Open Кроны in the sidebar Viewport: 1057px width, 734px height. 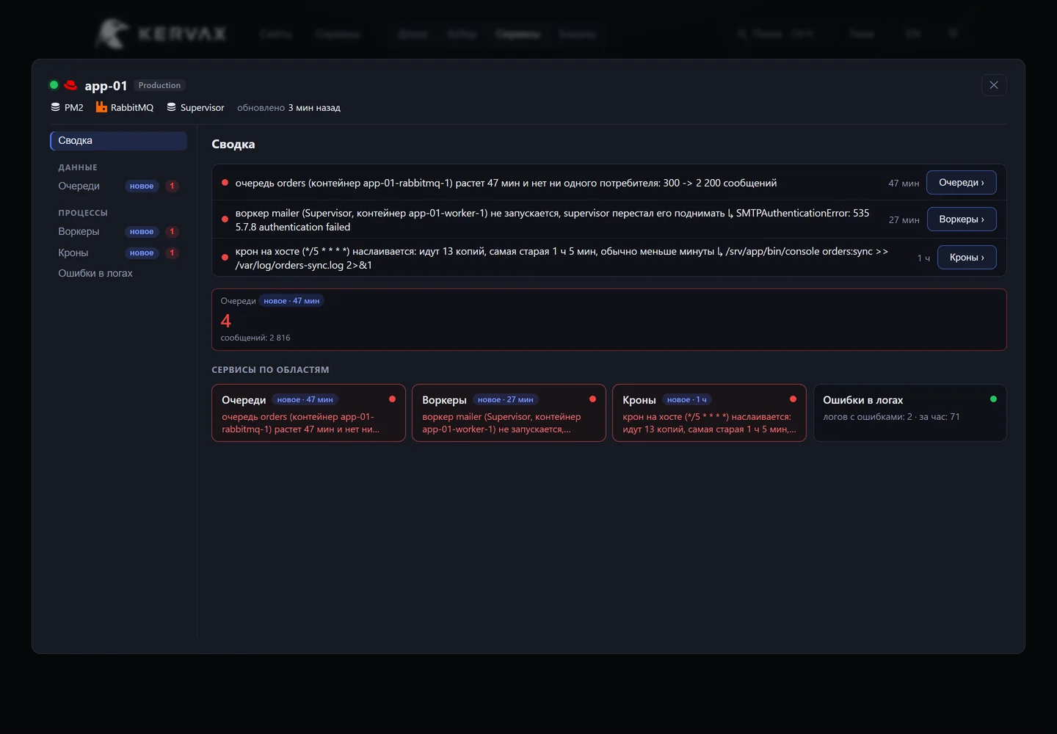point(118,253)
